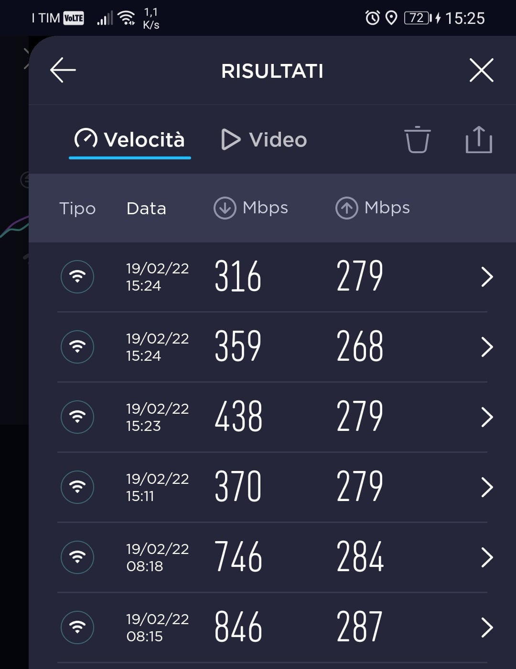Sort by download Mbps column

251,208
